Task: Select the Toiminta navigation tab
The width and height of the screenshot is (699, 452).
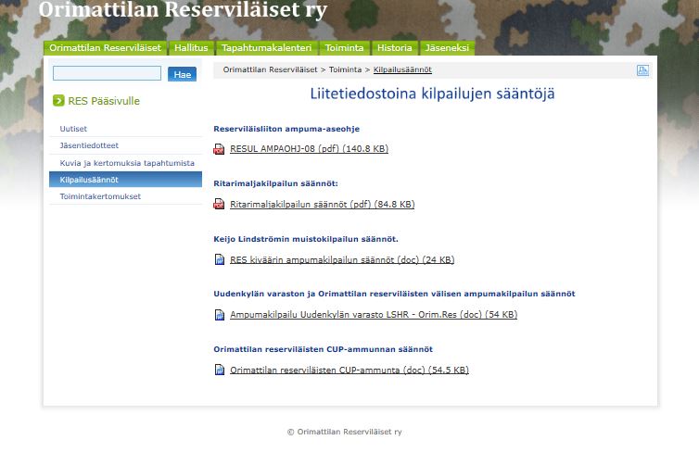Action: tap(345, 48)
